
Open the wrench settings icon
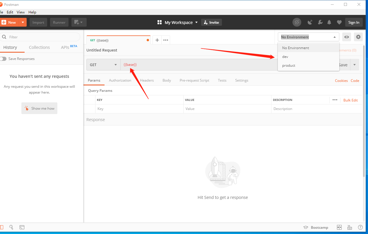(320, 22)
